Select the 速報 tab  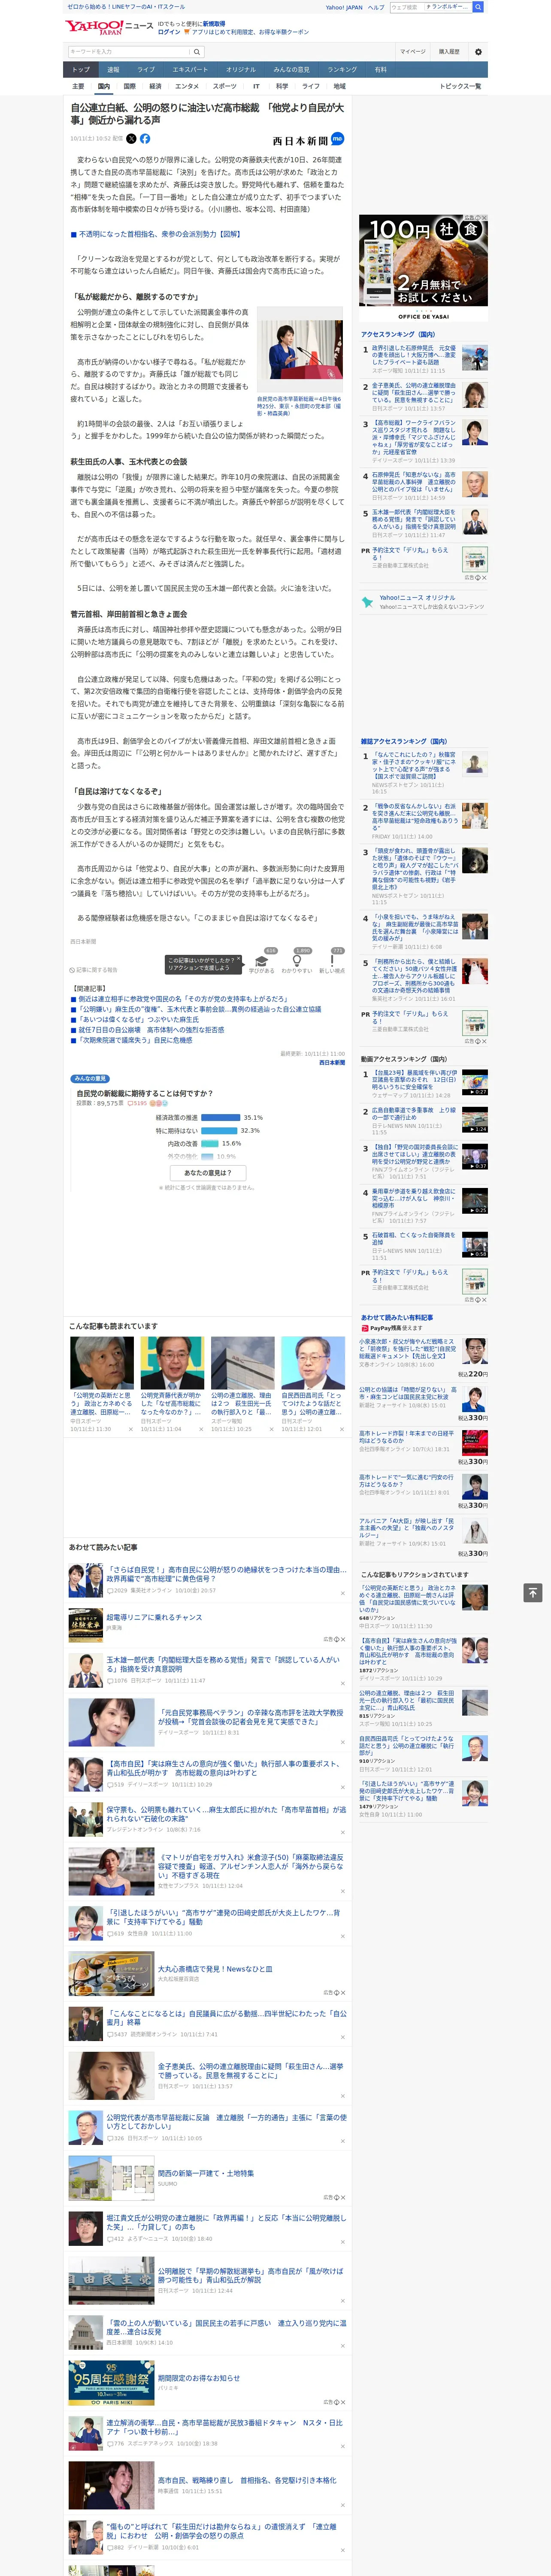[x=113, y=70]
